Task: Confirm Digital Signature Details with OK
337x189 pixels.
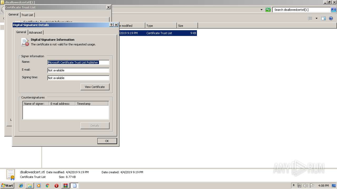Action: (x=107, y=141)
